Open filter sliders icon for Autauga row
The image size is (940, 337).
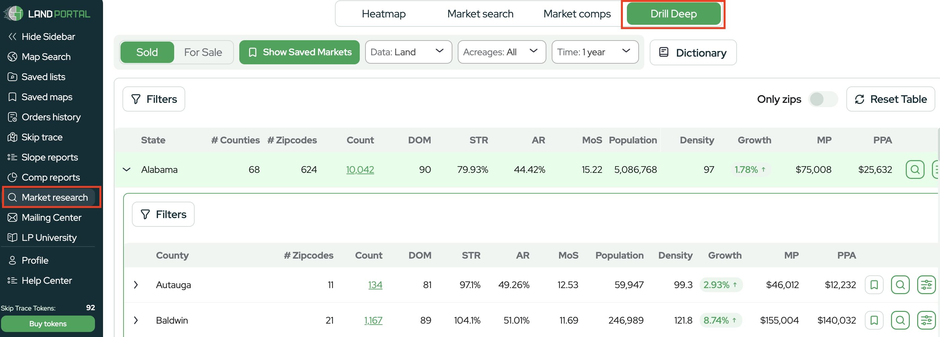coord(926,285)
